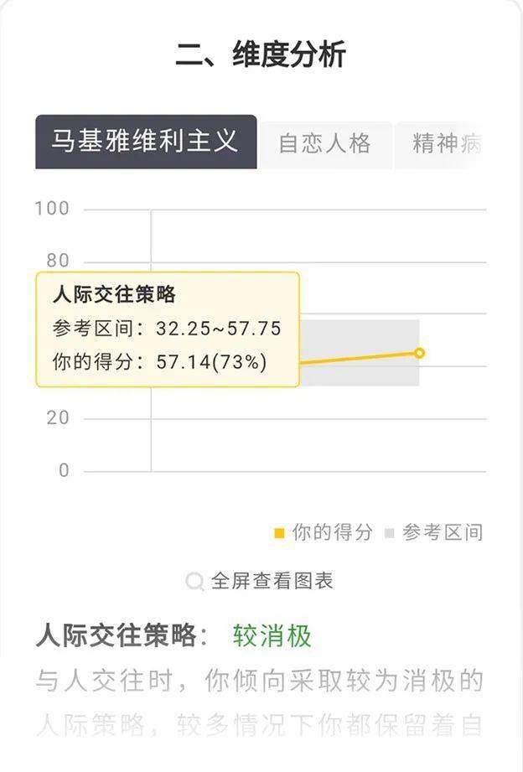523x772 pixels.
Task: Click the 0 label on the y-axis
Action: click(63, 470)
